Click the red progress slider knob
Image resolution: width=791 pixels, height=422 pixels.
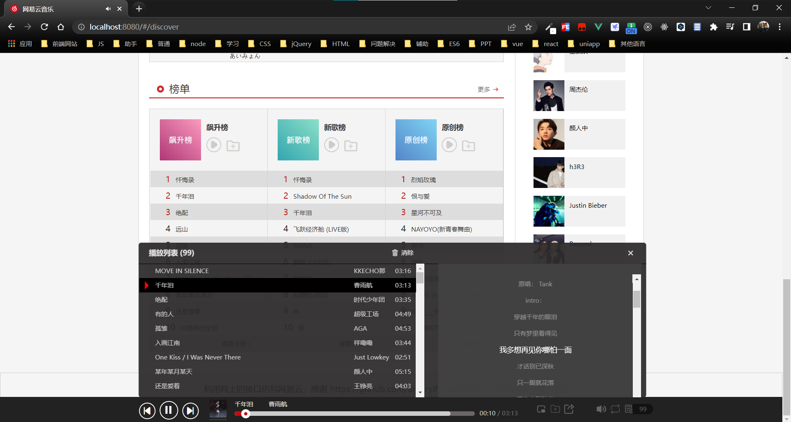[246, 414]
